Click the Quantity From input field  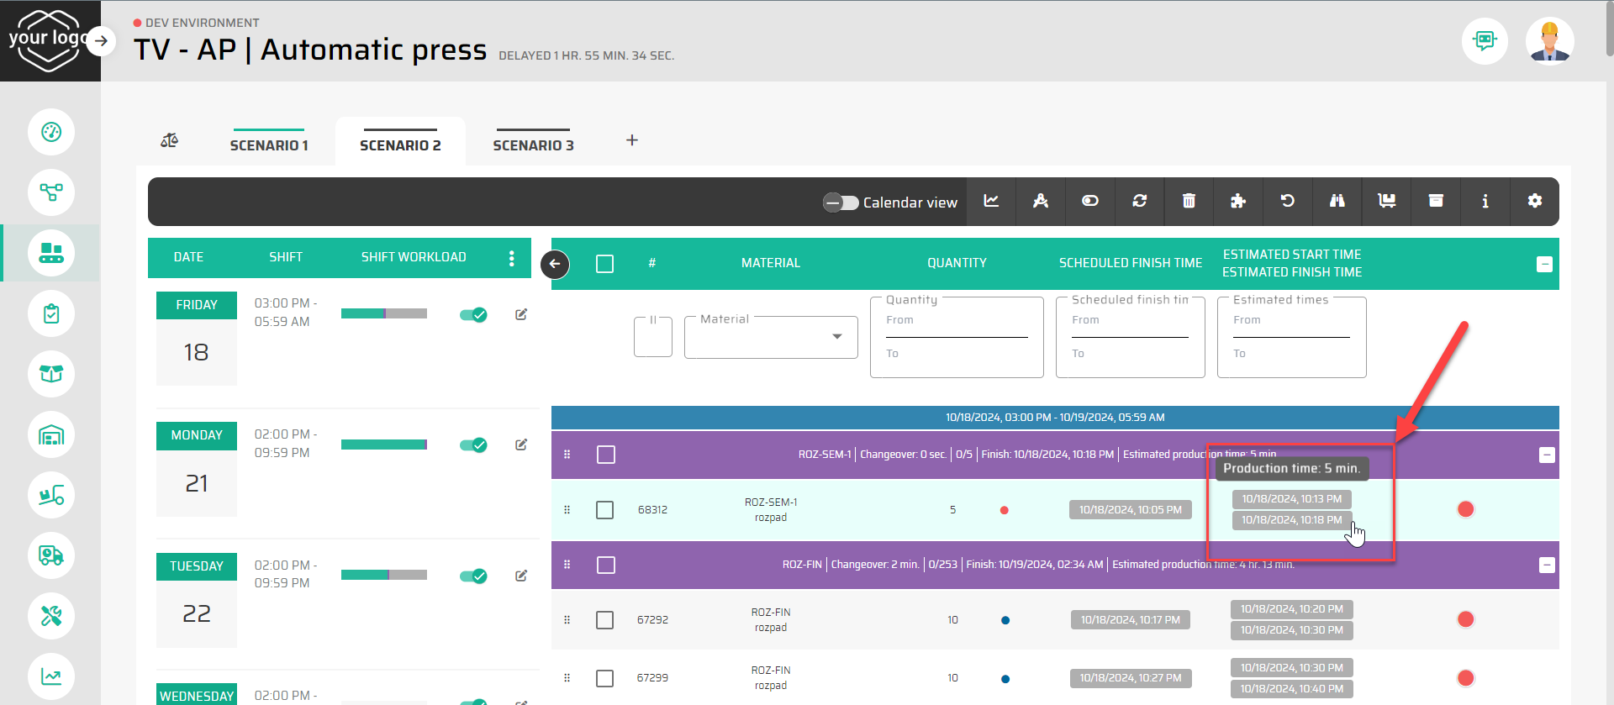(956, 323)
